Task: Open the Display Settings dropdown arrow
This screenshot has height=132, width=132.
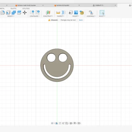Action: pos(73,123)
